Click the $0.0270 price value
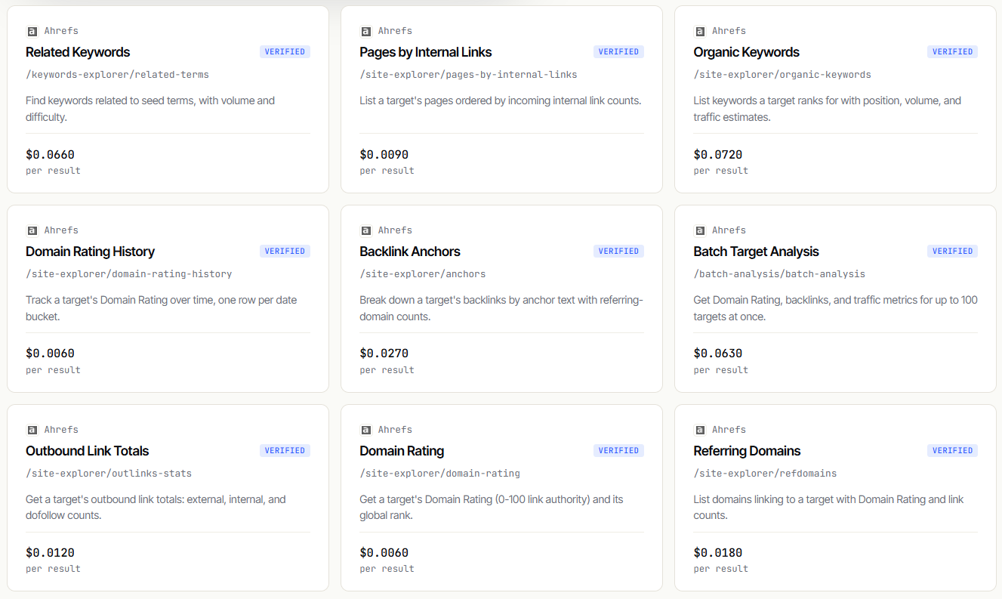Screen dimensions: 1002x599 pos(384,354)
